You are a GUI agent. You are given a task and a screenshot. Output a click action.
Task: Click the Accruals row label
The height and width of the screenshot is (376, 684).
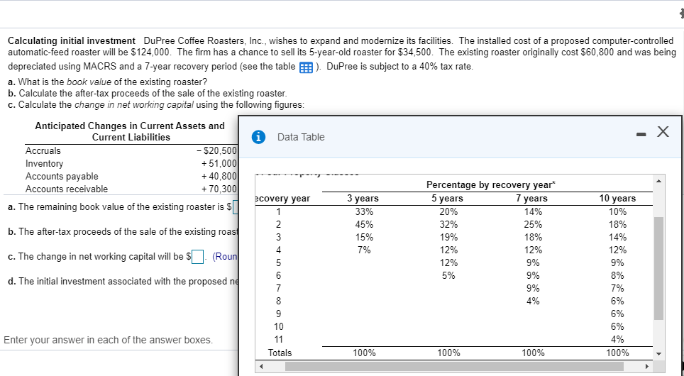pos(43,151)
